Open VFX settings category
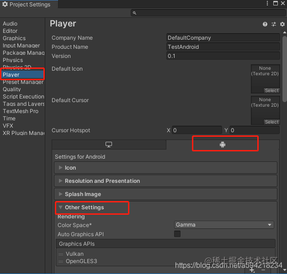Image resolution: width=287 pixels, height=274 pixels. tap(22, 126)
